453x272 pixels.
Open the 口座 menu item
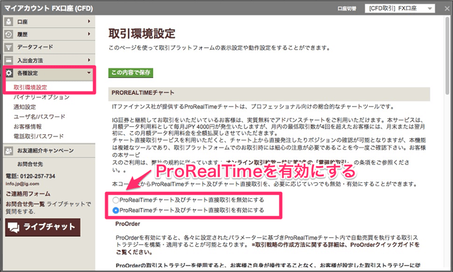tap(49, 22)
